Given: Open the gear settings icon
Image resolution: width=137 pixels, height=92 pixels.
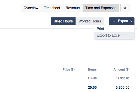Looking at the screenshot, I should pyautogui.click(x=125, y=8).
